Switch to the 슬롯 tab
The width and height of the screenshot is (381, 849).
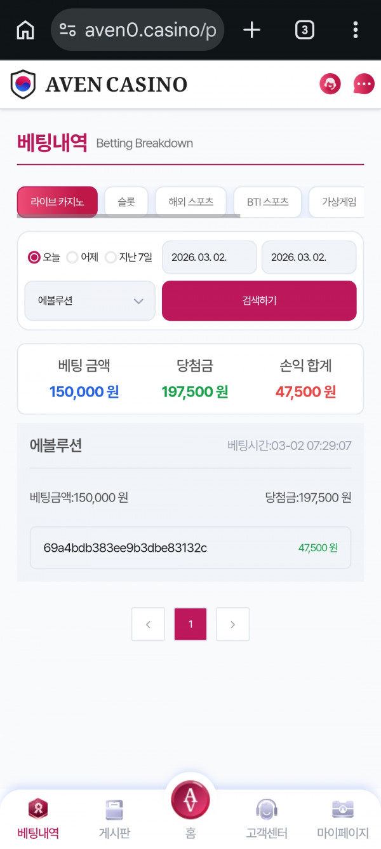(126, 201)
